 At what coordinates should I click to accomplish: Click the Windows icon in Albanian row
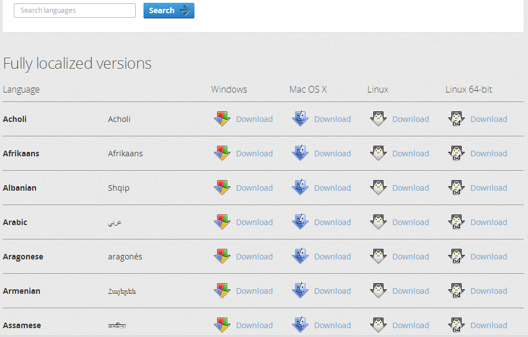(x=222, y=187)
